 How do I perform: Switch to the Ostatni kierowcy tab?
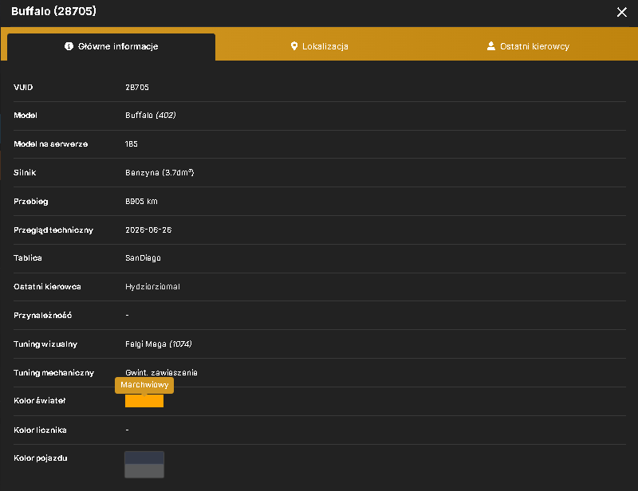pyautogui.click(x=528, y=46)
